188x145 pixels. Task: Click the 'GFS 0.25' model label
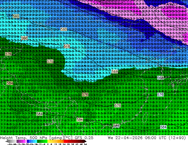point(84,138)
